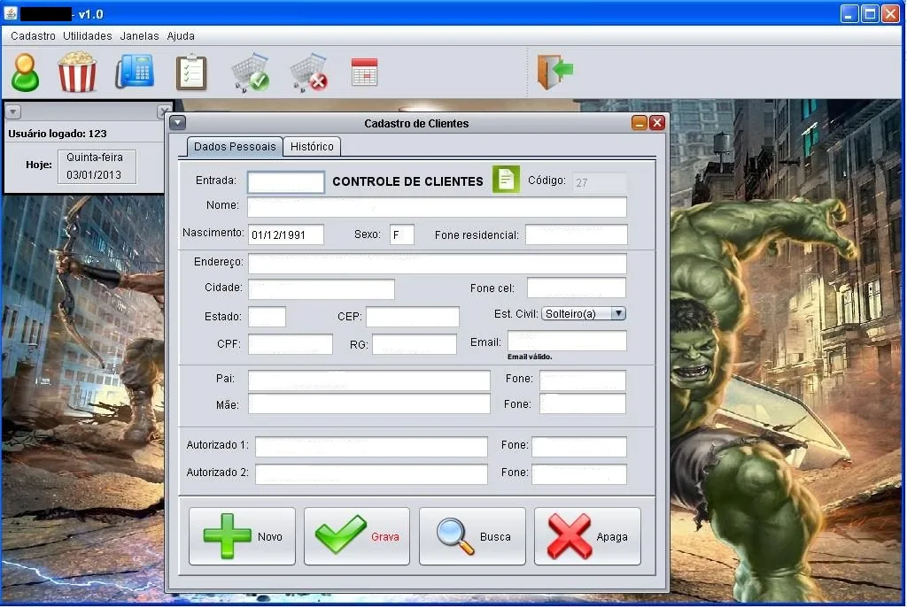Click the CPF input field
The width and height of the screenshot is (907, 607).
(x=291, y=344)
